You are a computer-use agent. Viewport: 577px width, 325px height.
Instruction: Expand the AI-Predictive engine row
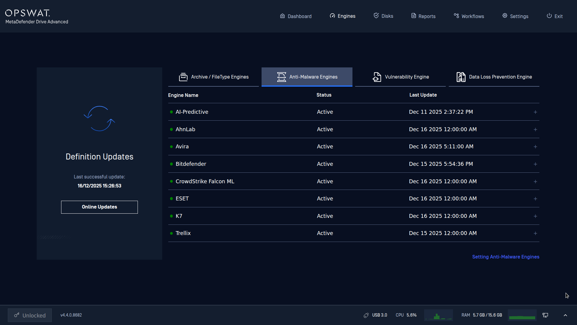(x=535, y=112)
